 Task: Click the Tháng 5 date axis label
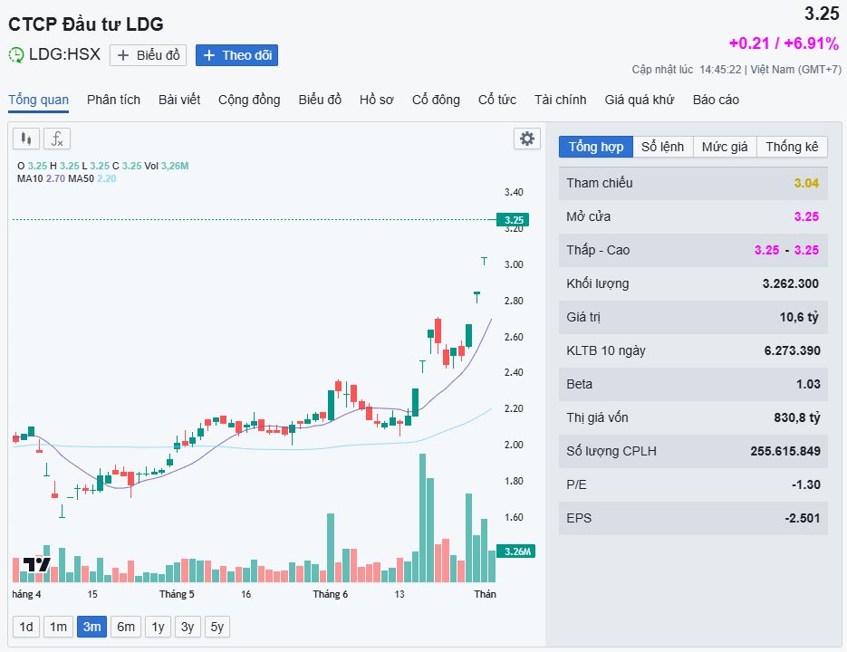[177, 594]
